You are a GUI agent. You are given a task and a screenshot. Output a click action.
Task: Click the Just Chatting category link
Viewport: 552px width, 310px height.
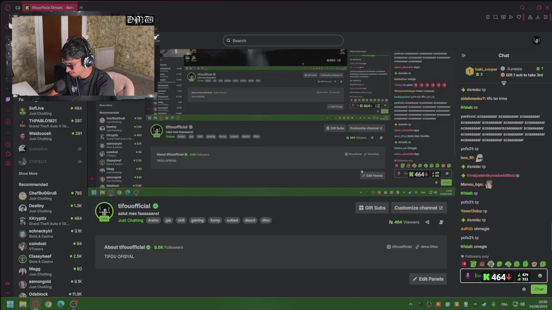pos(131,220)
